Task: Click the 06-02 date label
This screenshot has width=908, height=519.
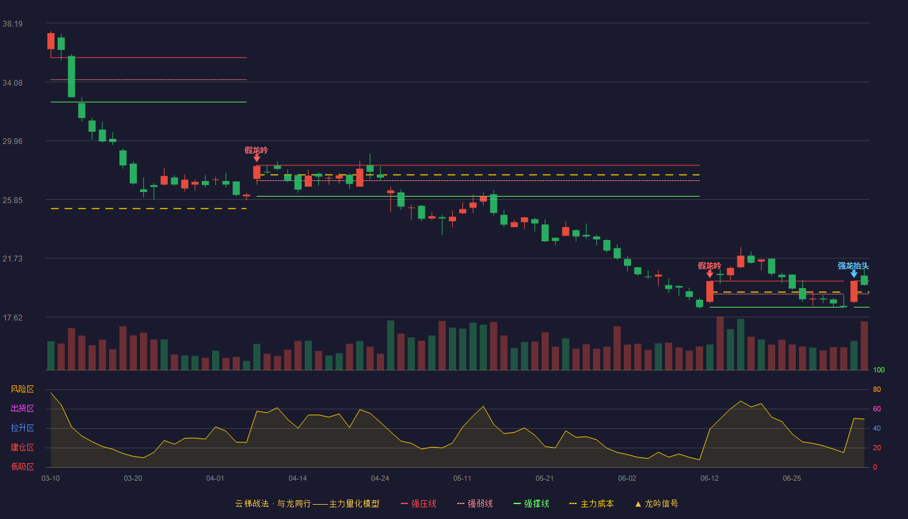Action: click(x=627, y=478)
